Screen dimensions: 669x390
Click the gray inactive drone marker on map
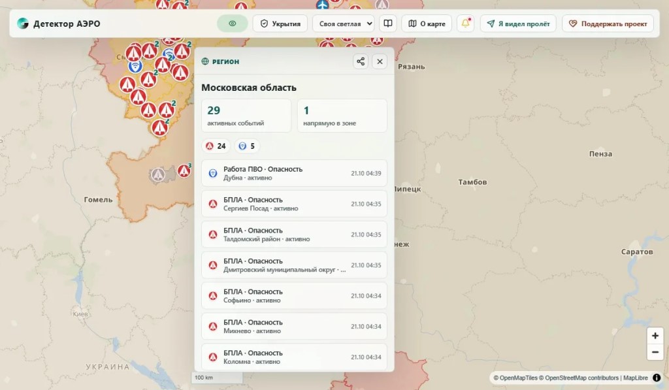point(158,174)
